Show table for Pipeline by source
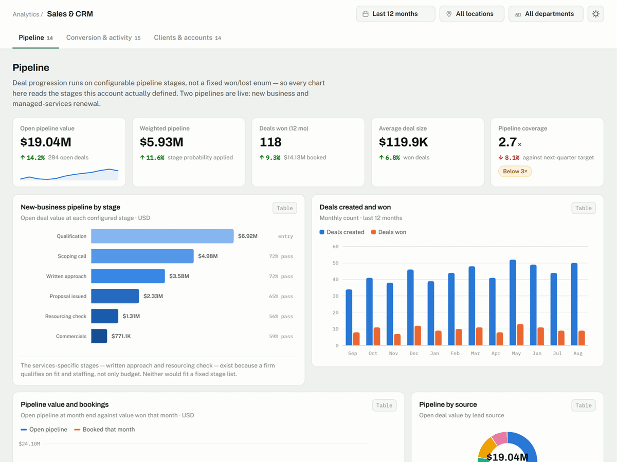 (584, 405)
